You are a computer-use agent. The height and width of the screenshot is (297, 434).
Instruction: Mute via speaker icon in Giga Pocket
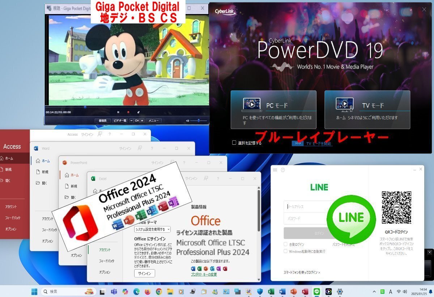[187, 121]
